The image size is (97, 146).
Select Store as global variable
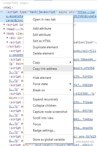[48, 140]
